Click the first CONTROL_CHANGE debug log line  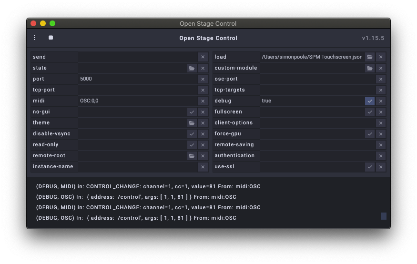coord(148,186)
